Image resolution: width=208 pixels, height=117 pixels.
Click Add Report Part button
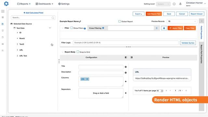pyautogui.click(x=154, y=14)
